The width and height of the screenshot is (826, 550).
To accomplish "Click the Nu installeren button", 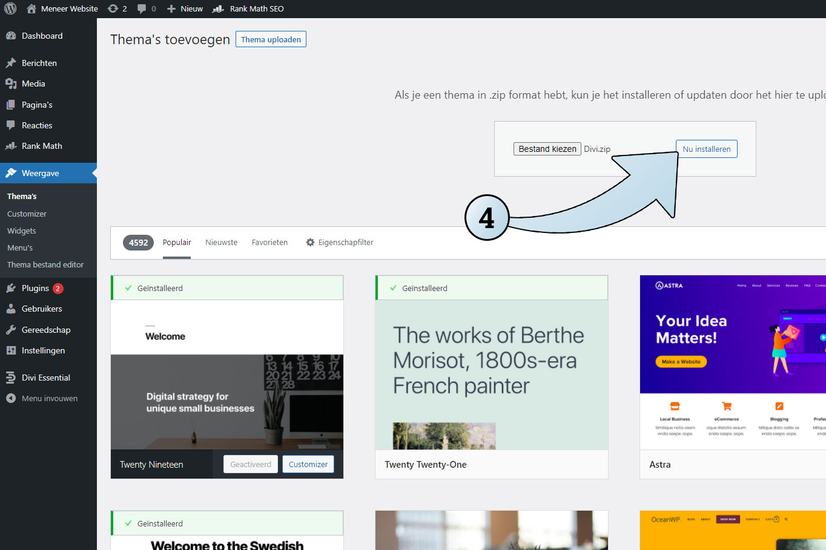I will [x=706, y=148].
